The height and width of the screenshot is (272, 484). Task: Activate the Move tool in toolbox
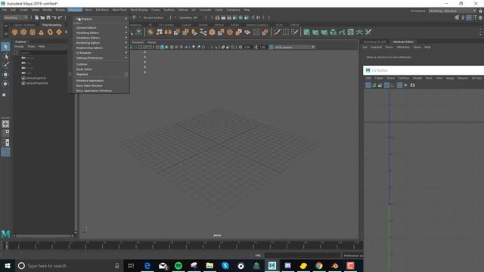[x=5, y=74]
